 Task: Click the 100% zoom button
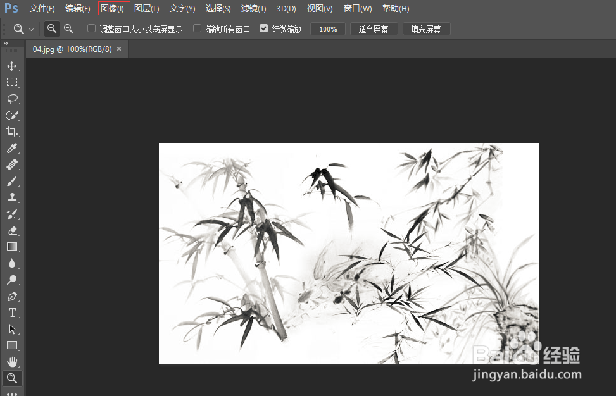click(x=328, y=29)
